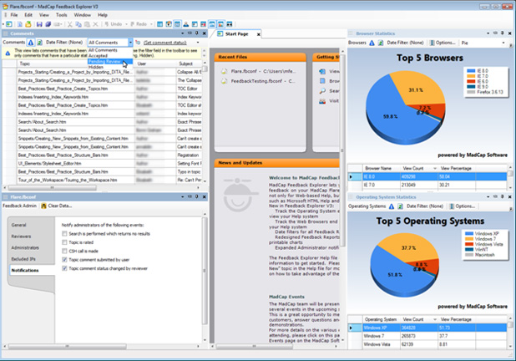516x361 pixels.
Task: Click the Comments Date Filter (None) button
Action: [64, 43]
